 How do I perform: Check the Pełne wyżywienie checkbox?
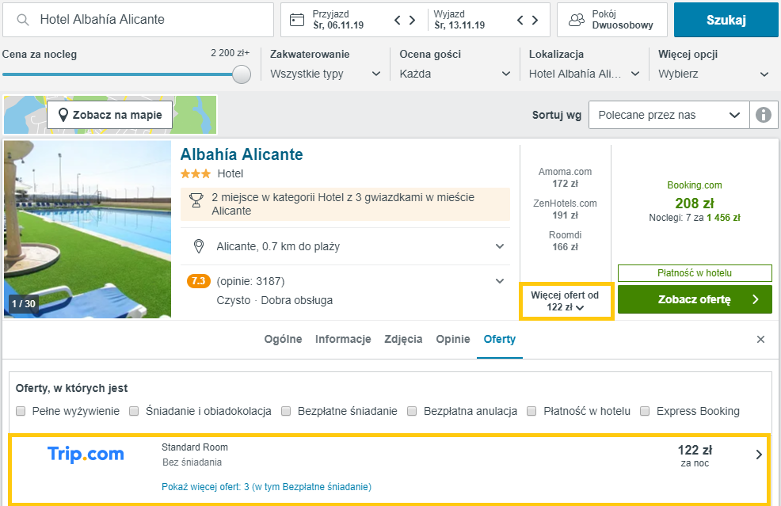(x=21, y=411)
